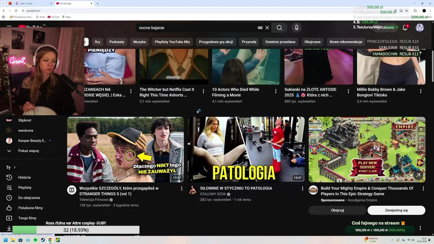Open more options for Stranger Things 5 video
This screenshot has height=244, width=434.
click(181, 188)
